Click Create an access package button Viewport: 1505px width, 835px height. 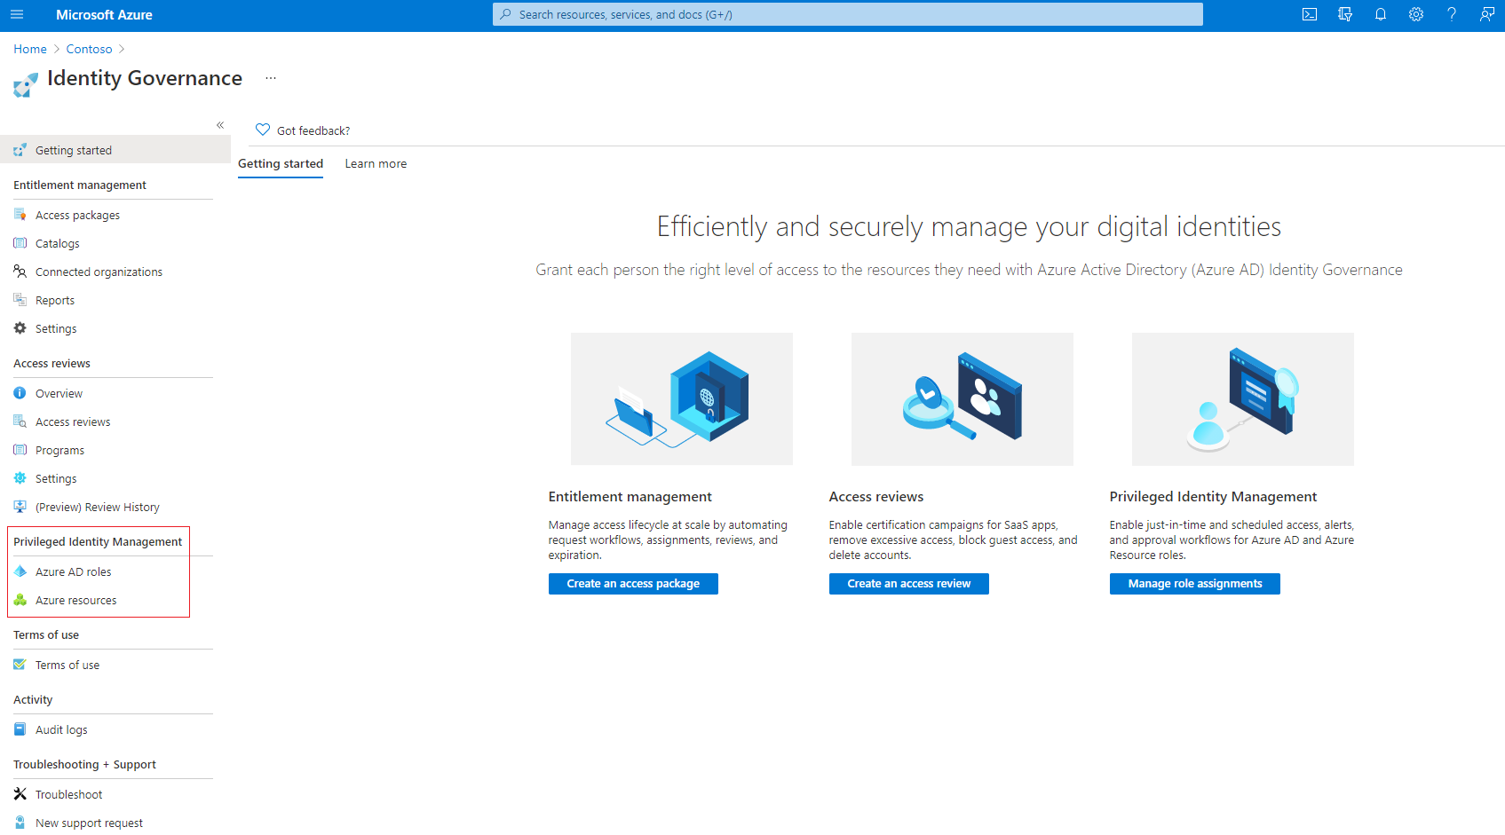click(x=633, y=584)
